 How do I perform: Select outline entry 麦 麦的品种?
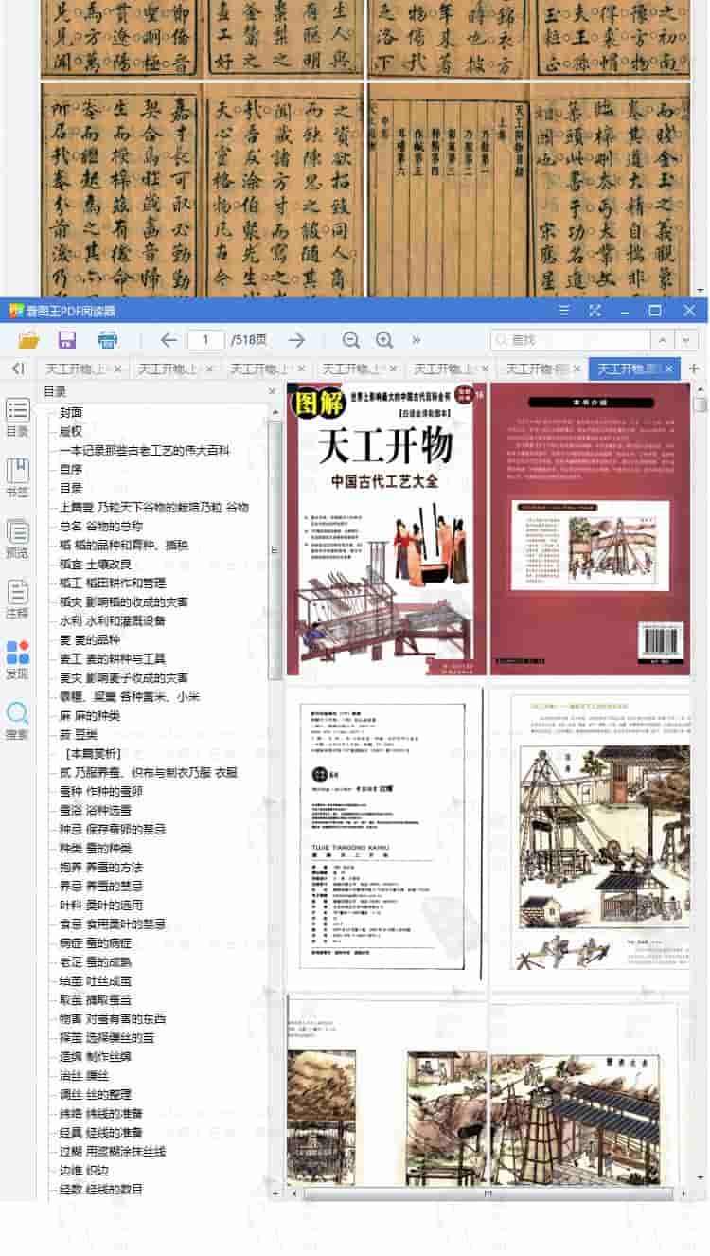click(x=90, y=639)
